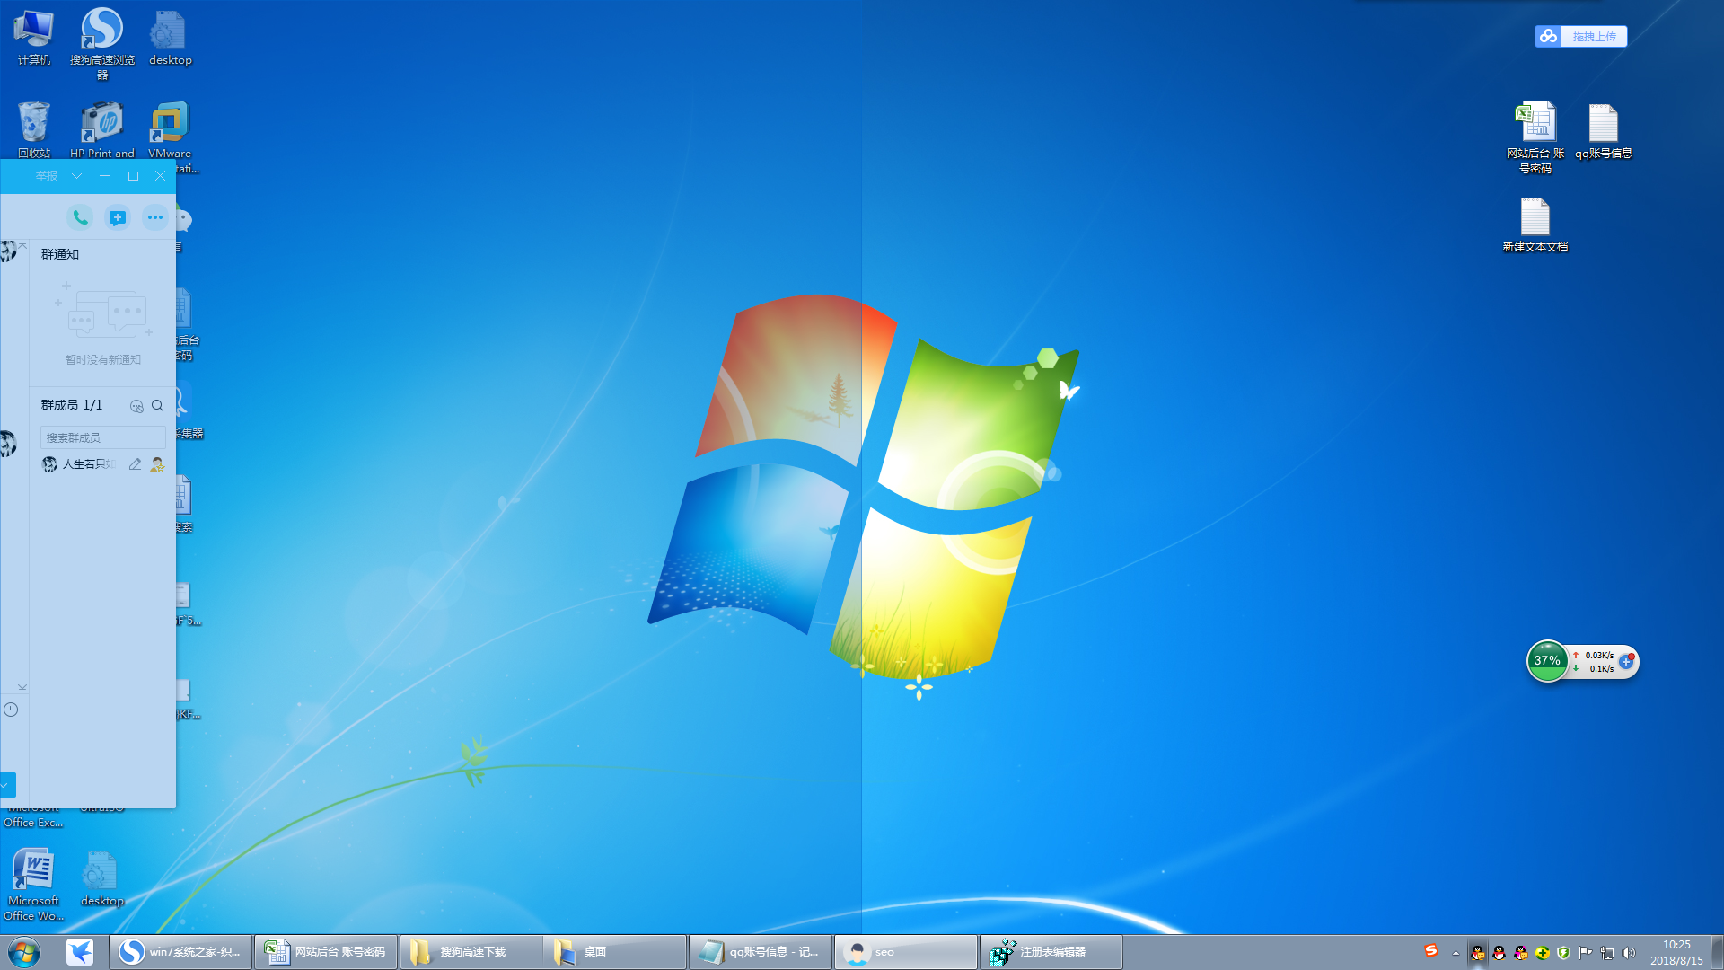1724x970 pixels.
Task: Select 新建文本文档 file on desktop
Action: [1535, 225]
